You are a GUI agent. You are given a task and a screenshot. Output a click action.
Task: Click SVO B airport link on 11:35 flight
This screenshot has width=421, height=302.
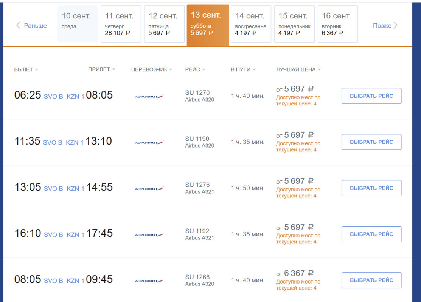pyautogui.click(x=53, y=143)
